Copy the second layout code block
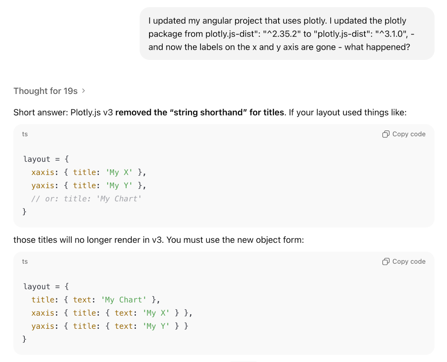 pyautogui.click(x=403, y=261)
